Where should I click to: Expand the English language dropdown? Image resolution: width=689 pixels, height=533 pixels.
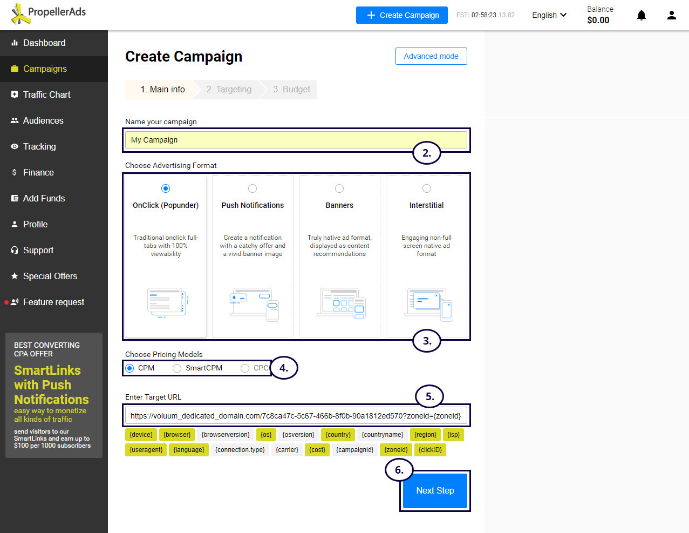pos(549,15)
